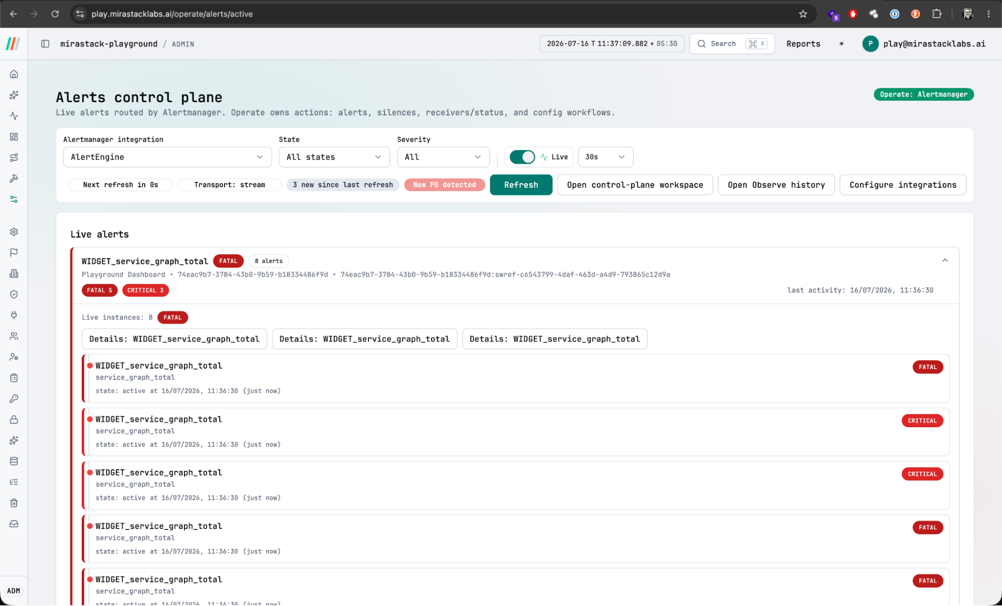
Task: Open the clipboard icon in the sidebar
Action: [14, 378]
